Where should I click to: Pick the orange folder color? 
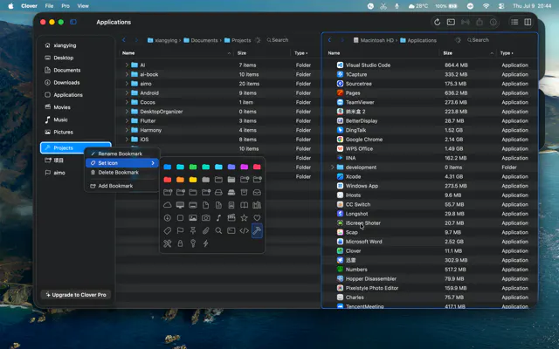tap(180, 180)
